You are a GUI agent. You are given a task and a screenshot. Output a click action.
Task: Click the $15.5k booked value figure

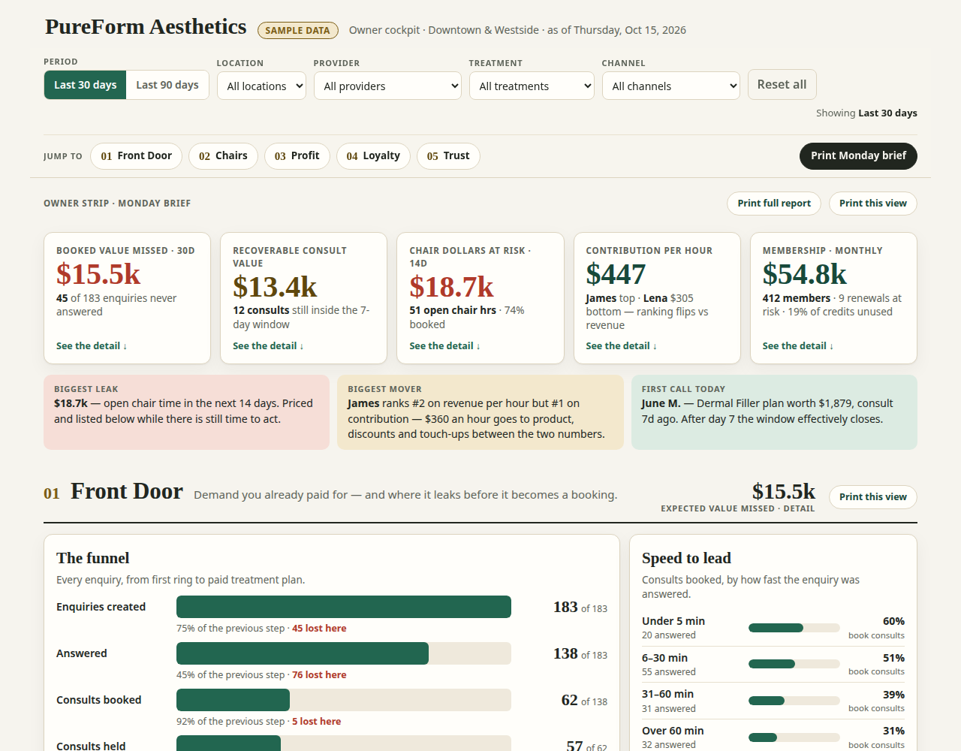(x=98, y=275)
